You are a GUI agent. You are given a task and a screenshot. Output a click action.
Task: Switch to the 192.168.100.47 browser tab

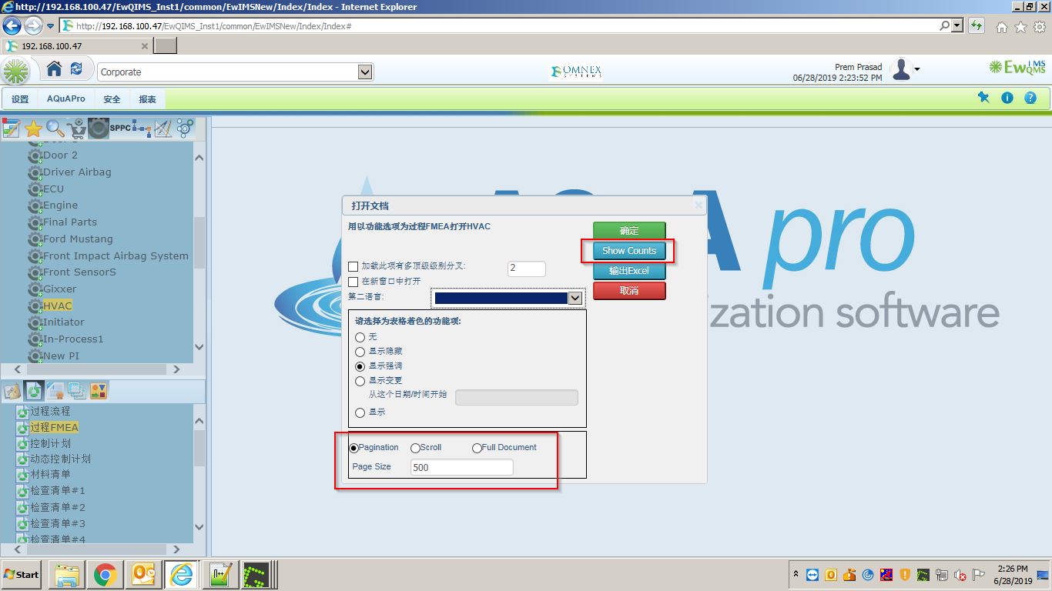tap(77, 45)
